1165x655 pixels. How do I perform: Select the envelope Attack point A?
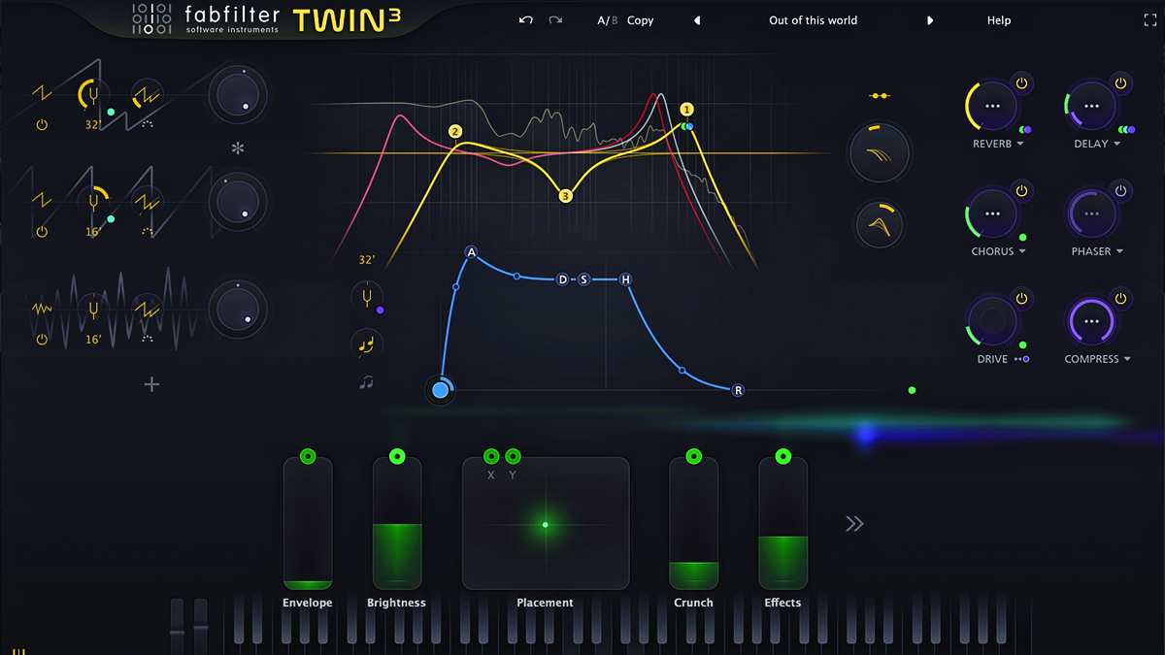pyautogui.click(x=472, y=253)
